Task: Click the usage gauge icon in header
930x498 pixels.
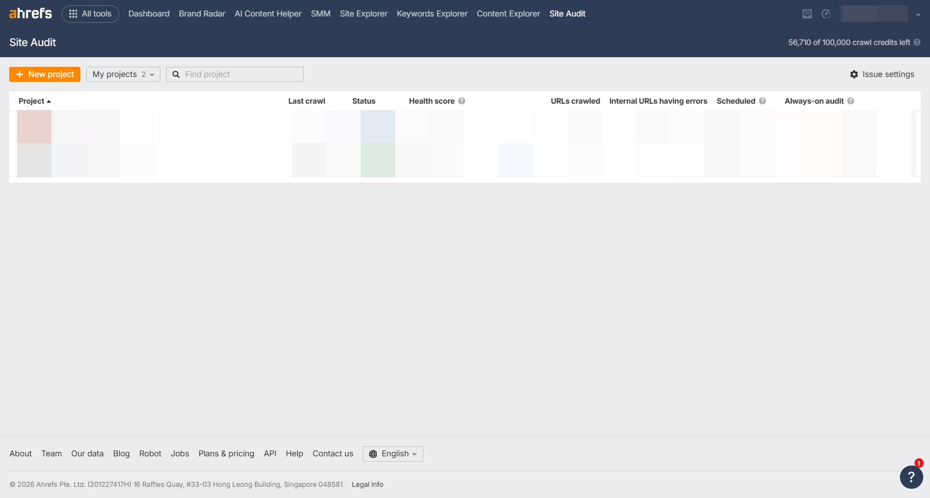Action: coord(826,14)
